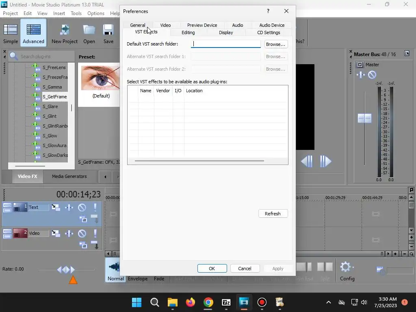This screenshot has width=416, height=312.
Task: Open the Options menu
Action: click(96, 13)
